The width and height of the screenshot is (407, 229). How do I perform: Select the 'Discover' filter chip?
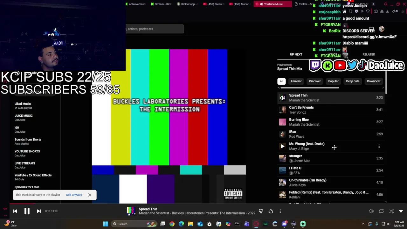[315, 81]
